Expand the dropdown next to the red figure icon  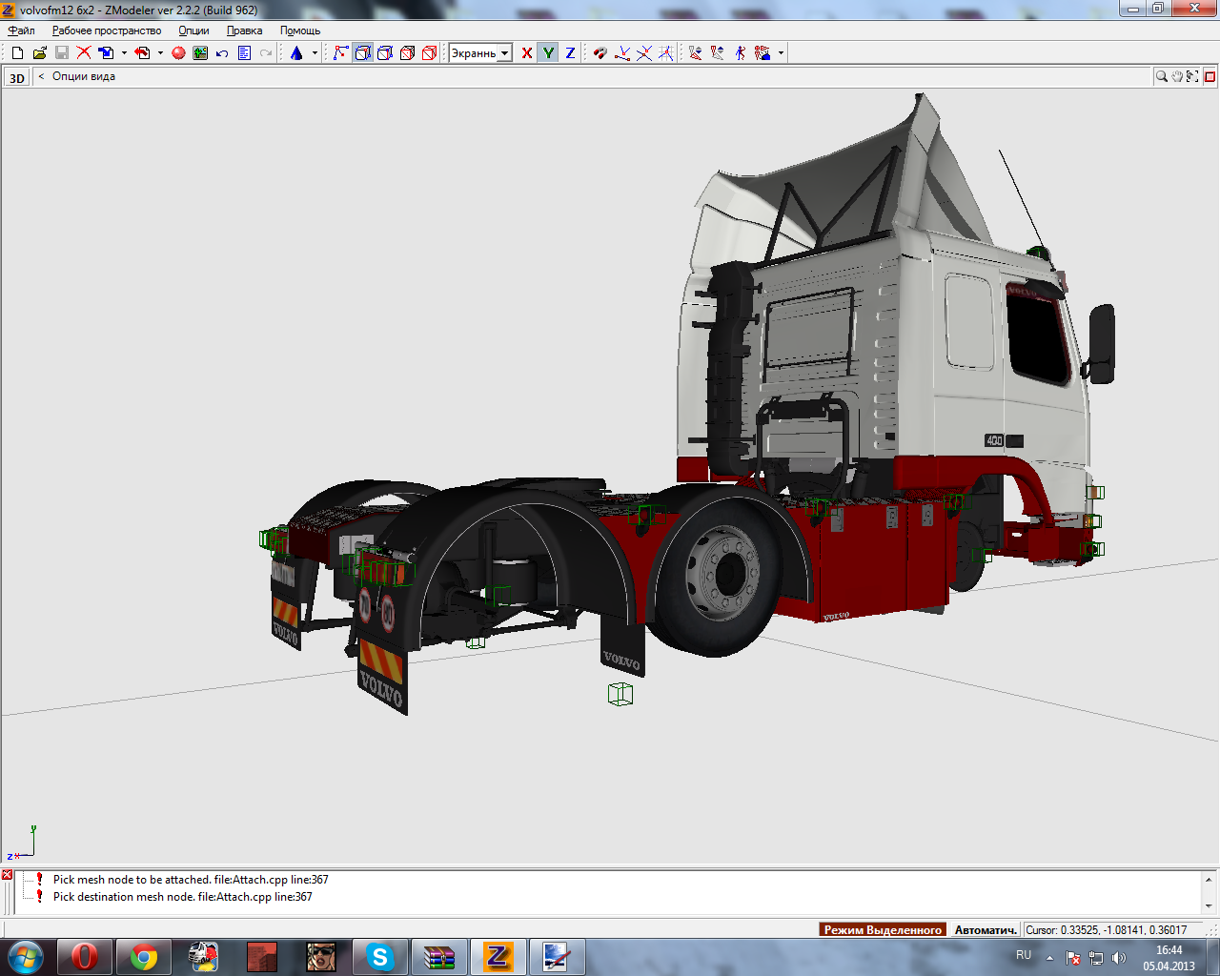[781, 53]
